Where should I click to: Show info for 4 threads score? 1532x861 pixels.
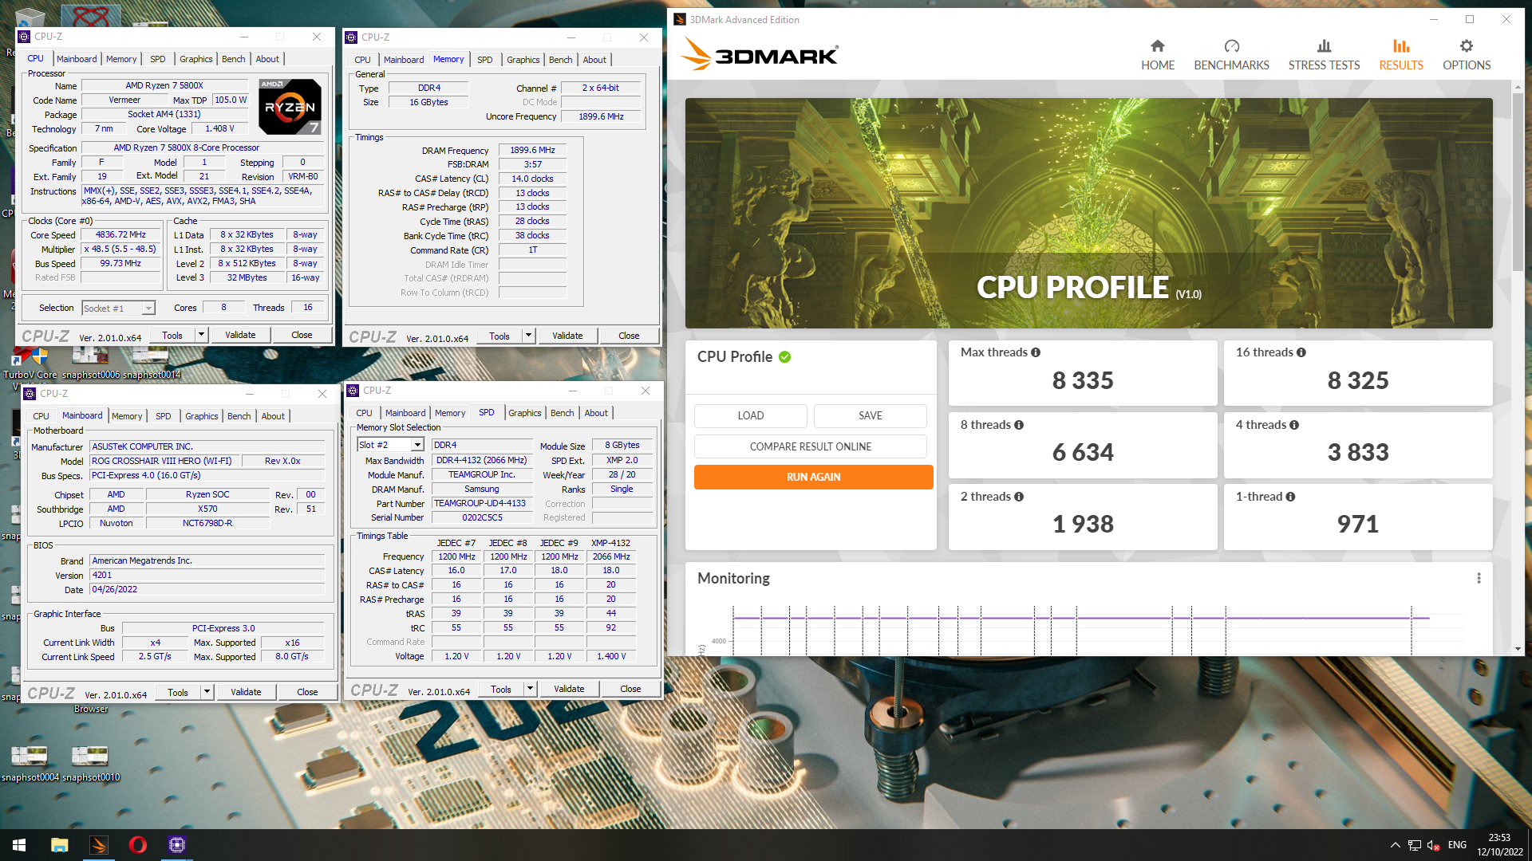(x=1294, y=425)
